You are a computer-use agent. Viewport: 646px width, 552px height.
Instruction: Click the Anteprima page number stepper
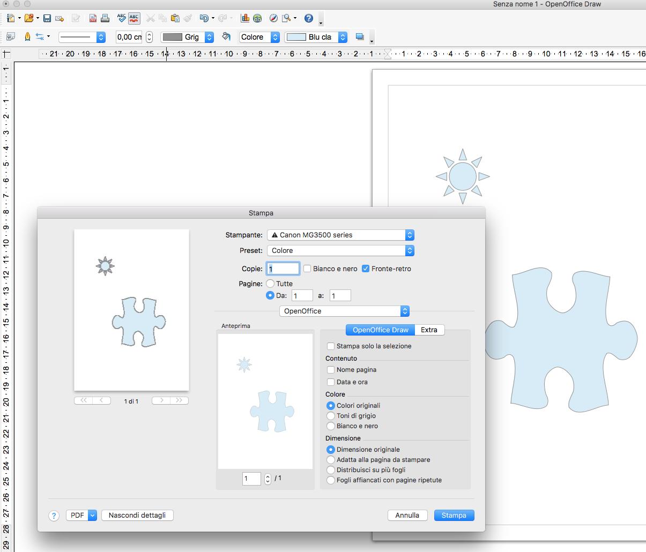(268, 479)
